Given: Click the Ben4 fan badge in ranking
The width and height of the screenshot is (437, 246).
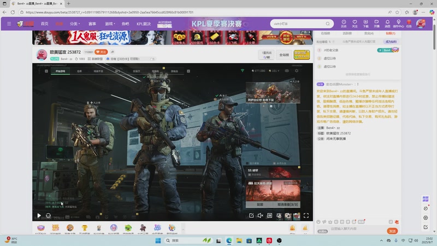Looking at the screenshot, I should 388,50.
